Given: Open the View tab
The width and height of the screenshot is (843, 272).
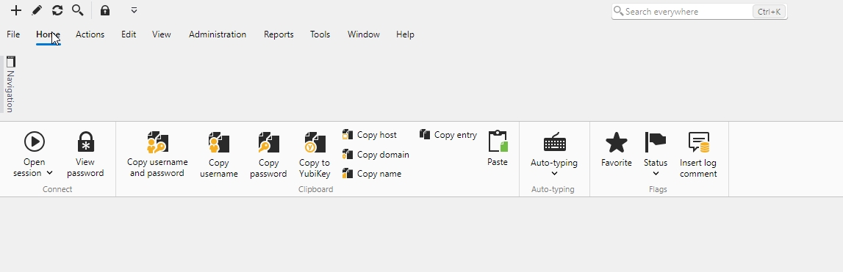Looking at the screenshot, I should (161, 34).
